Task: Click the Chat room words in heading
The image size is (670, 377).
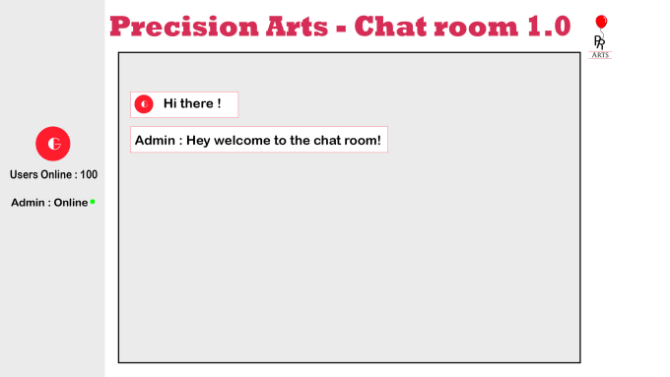Action: click(436, 27)
